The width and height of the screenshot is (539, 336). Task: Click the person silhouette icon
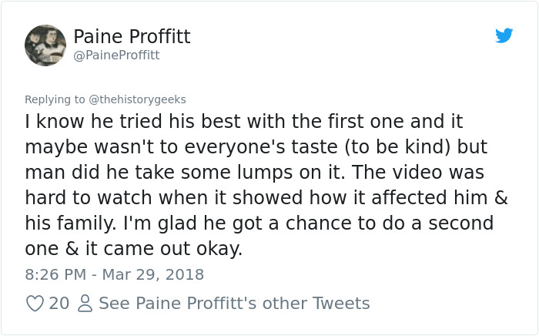84,303
